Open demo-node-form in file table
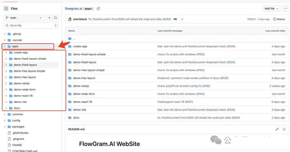 tap(84, 94)
